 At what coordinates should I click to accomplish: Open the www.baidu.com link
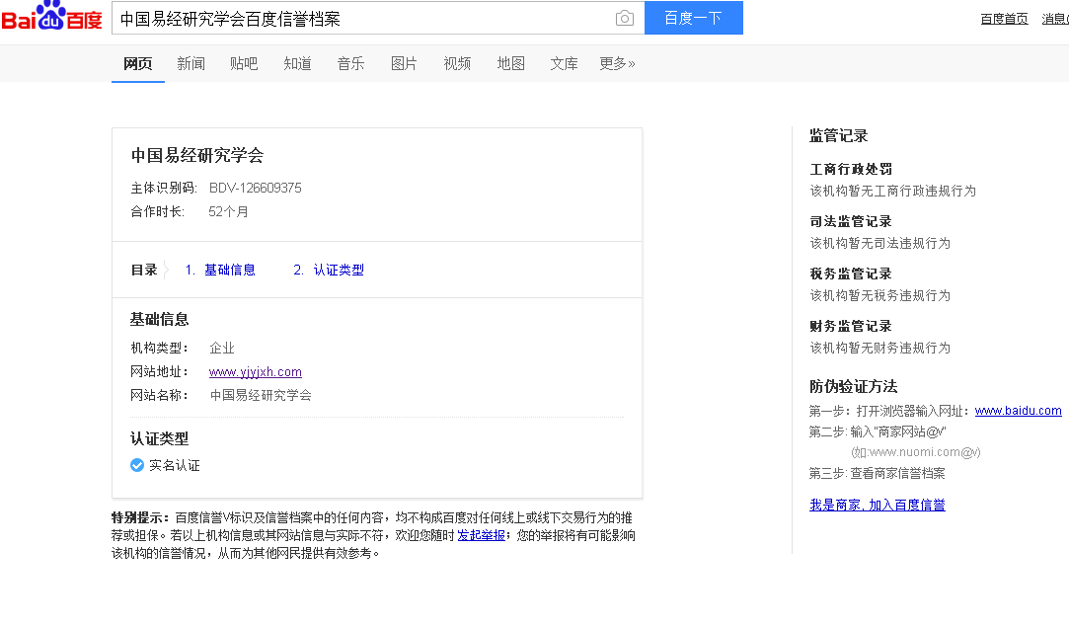click(1018, 411)
